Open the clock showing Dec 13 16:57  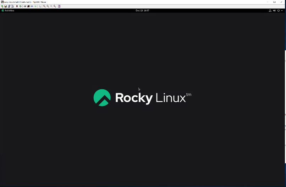click(x=142, y=11)
